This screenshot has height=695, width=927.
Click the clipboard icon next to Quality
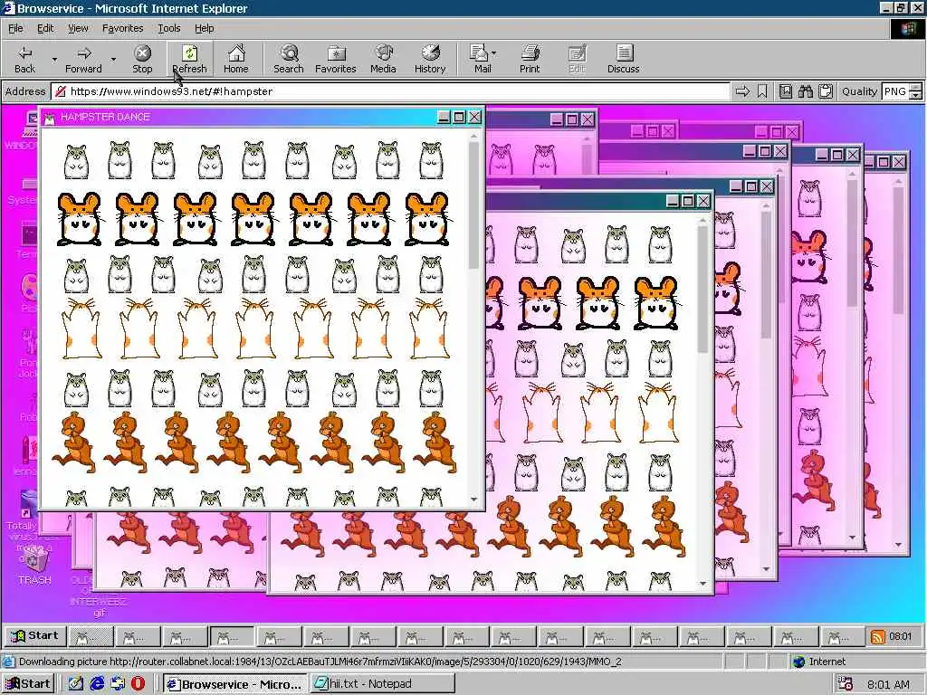click(x=826, y=91)
